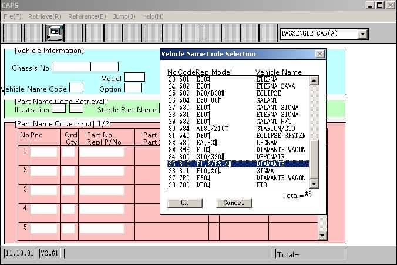The height and width of the screenshot is (265, 397).
Task: Click the Model input field
Action: (134, 77)
